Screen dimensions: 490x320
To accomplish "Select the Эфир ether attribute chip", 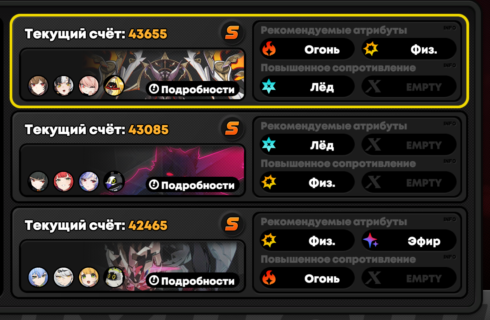I will point(409,241).
